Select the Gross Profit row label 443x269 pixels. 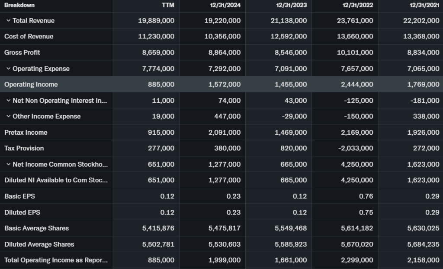pos(22,53)
